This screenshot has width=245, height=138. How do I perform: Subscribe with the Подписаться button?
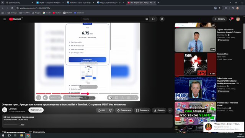[x=36, y=110]
